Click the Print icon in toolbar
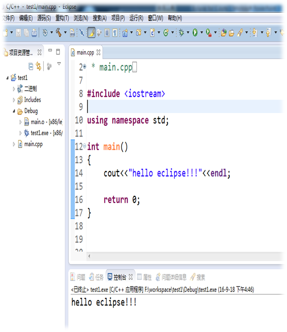This screenshot has width=287, height=332. click(x=34, y=33)
